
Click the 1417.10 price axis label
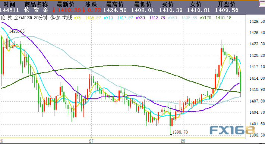[257, 67]
